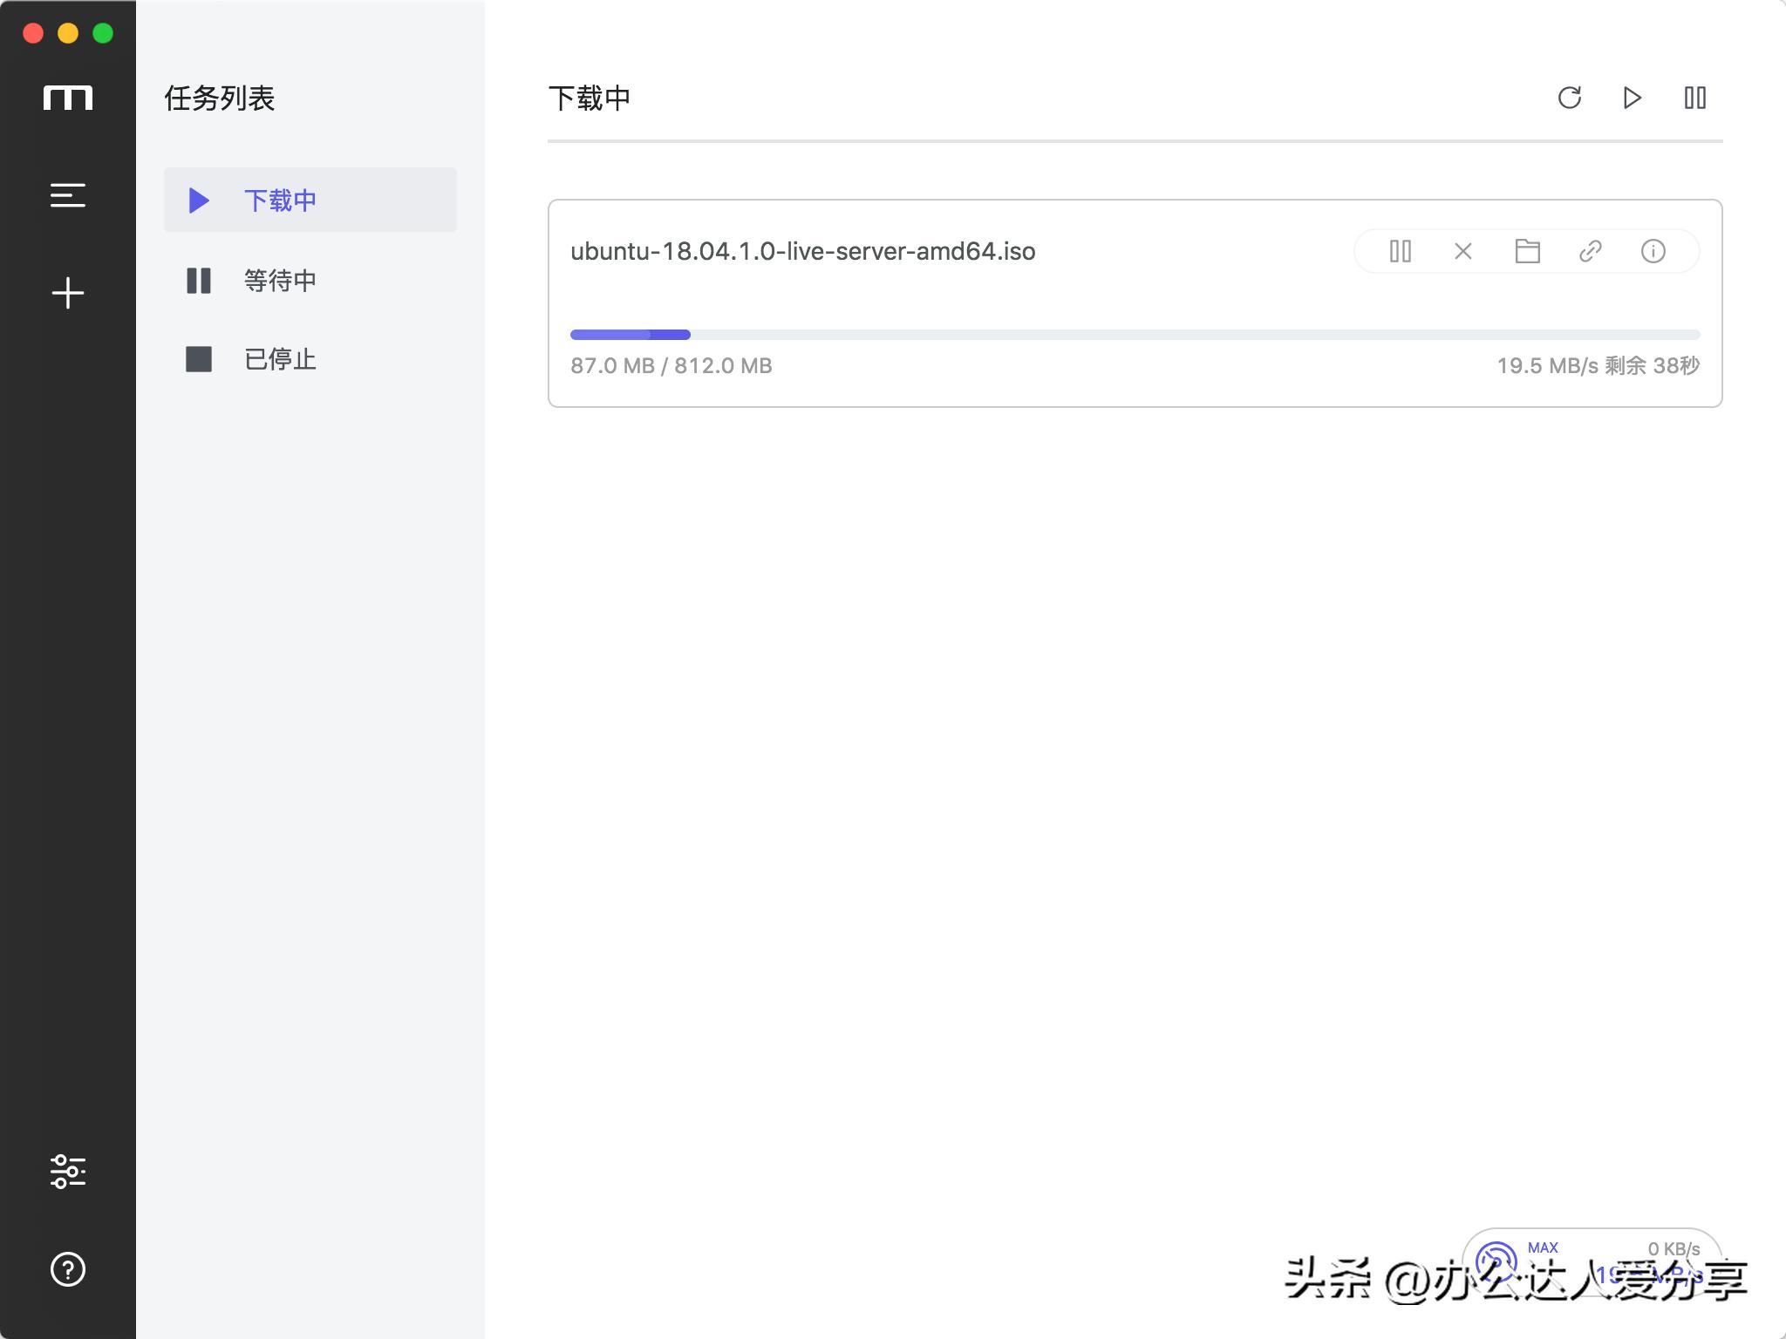Click the 87.0 MB / 812.0 MB size text

coord(671,365)
